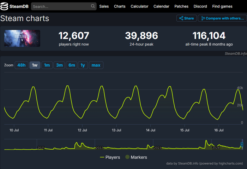The image size is (247, 169).
Task: Go to Calculator page
Action: point(139,6)
